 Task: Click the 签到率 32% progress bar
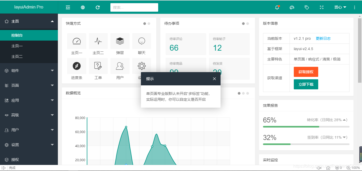coord(306,144)
